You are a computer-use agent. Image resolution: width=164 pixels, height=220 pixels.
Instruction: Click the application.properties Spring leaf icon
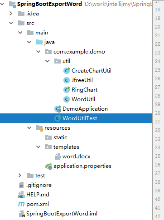48,166
